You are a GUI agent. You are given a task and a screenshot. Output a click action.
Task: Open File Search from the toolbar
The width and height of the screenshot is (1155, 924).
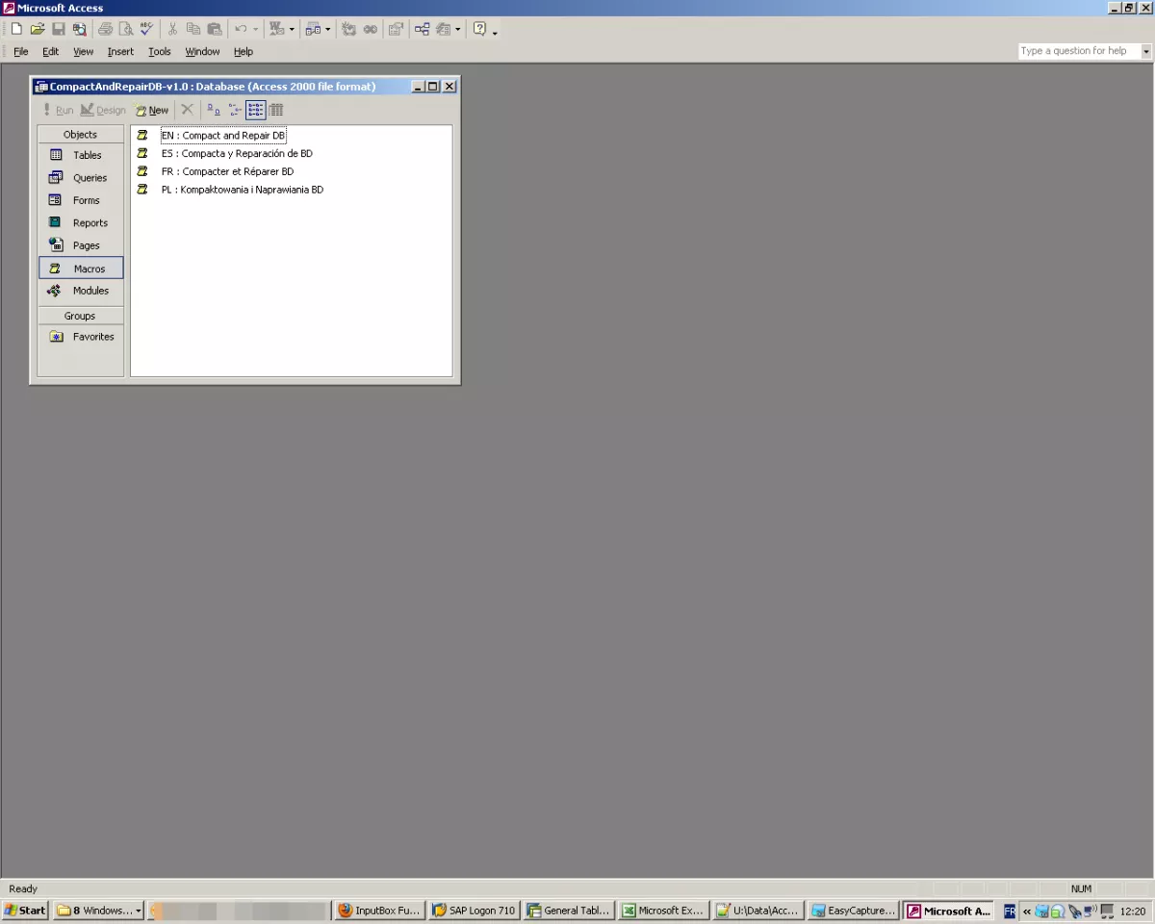[80, 29]
